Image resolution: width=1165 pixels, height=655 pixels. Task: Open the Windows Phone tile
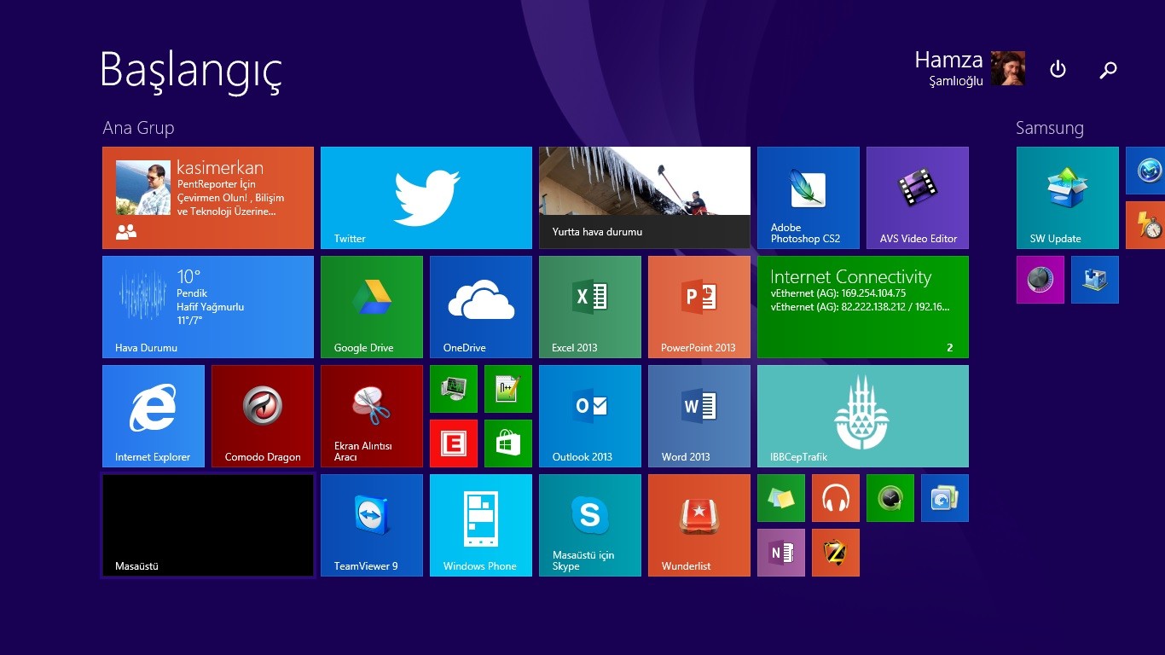(481, 525)
